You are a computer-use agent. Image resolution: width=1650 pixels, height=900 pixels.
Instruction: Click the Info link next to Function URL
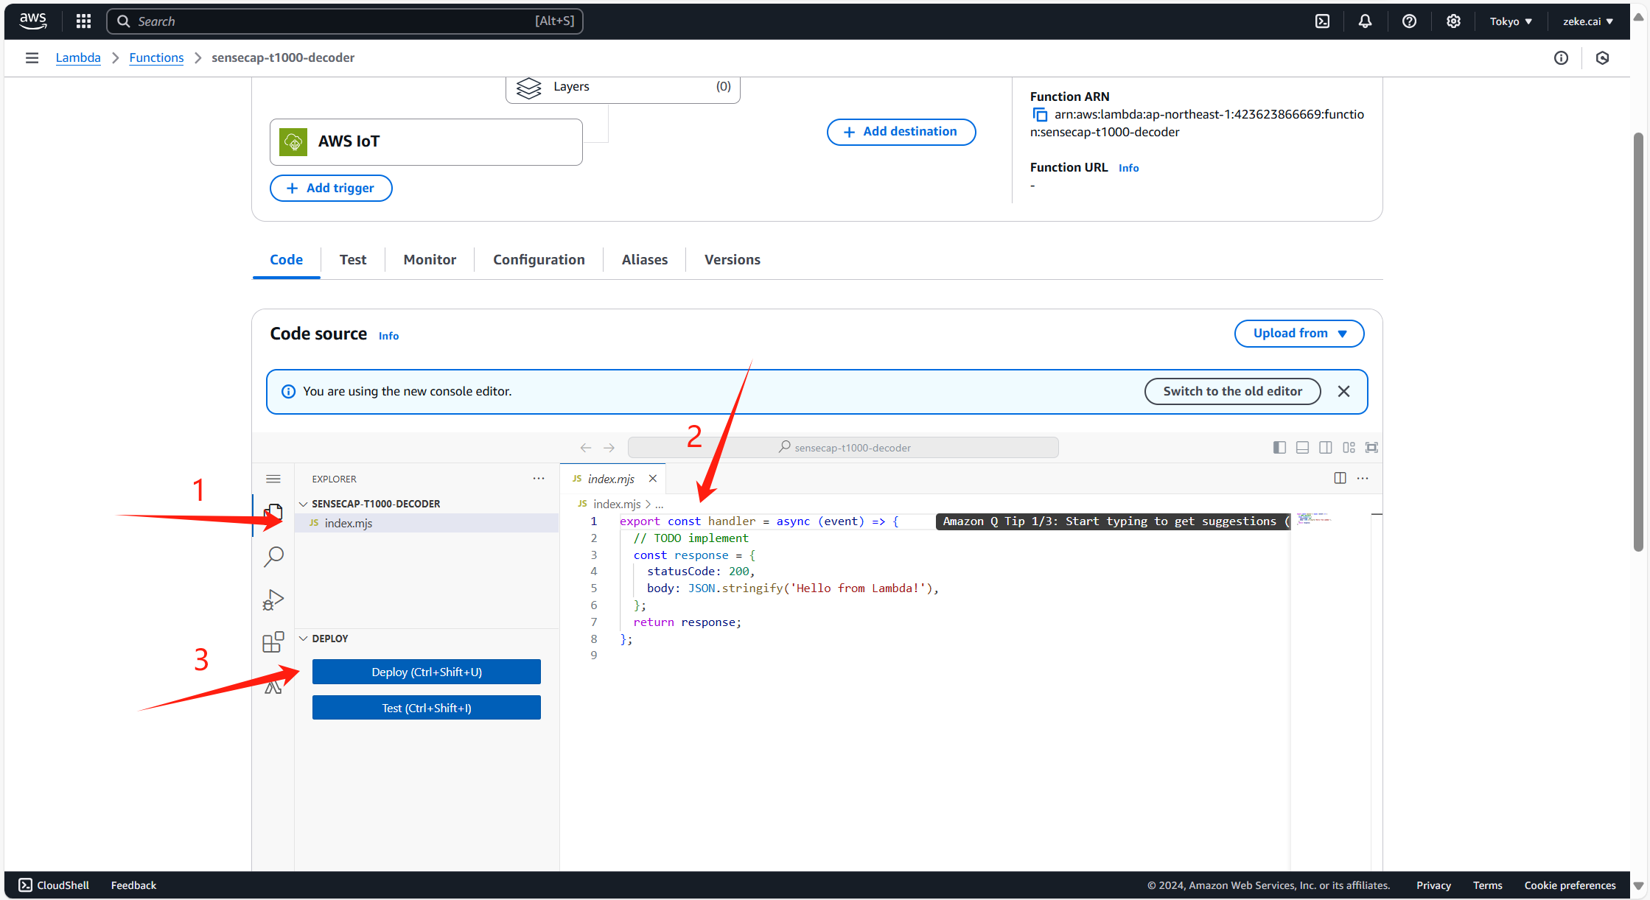[x=1129, y=169]
